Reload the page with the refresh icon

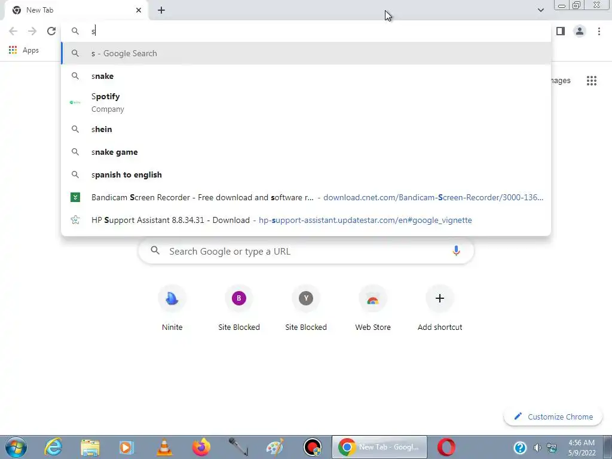(51, 31)
